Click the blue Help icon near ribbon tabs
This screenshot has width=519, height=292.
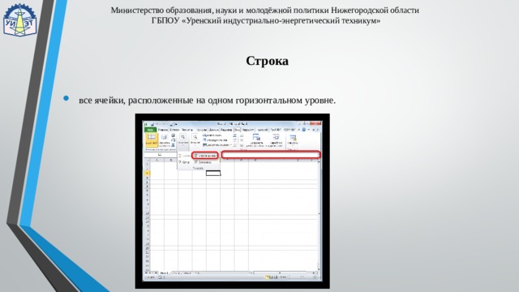304,130
